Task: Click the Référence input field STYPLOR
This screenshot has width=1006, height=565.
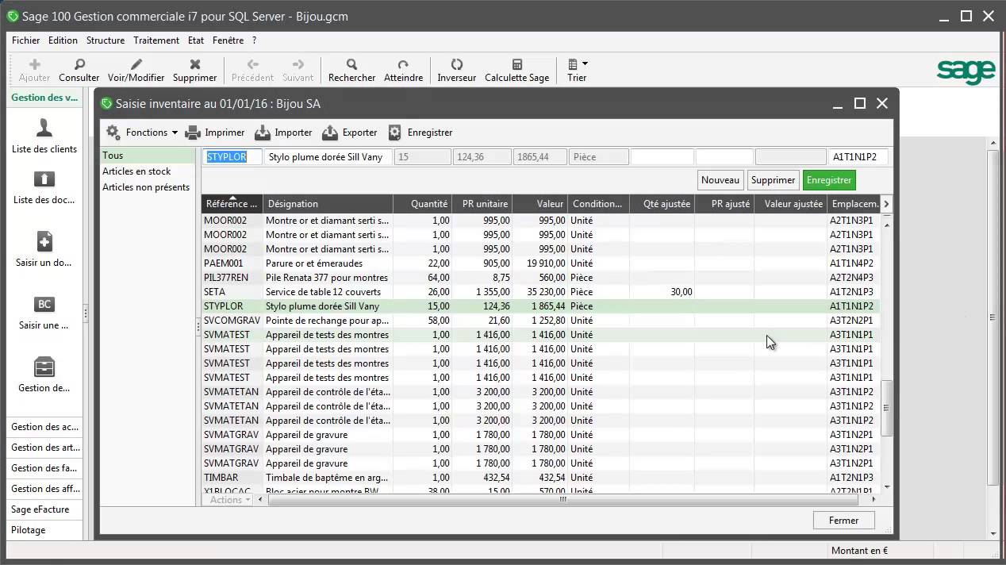Action: pyautogui.click(x=232, y=157)
